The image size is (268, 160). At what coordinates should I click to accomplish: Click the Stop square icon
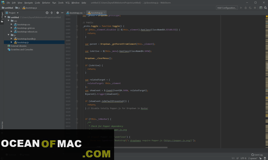tap(255, 8)
